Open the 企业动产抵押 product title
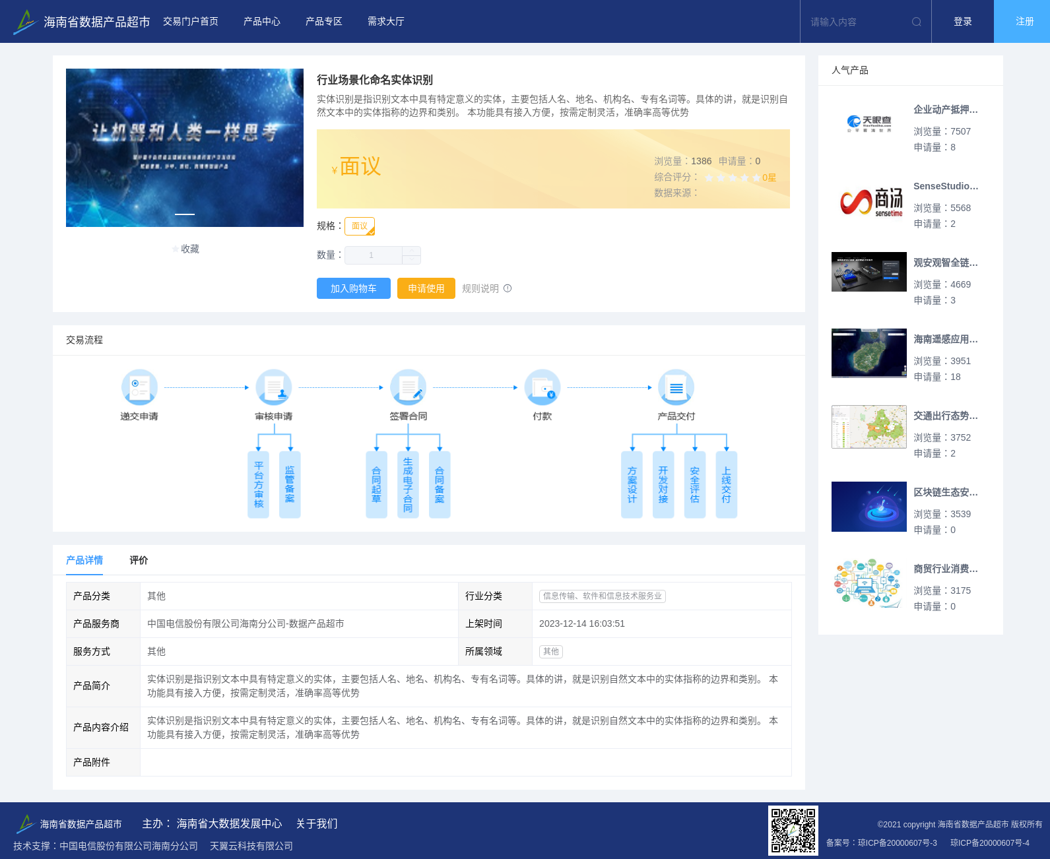The width and height of the screenshot is (1050, 859). [946, 110]
